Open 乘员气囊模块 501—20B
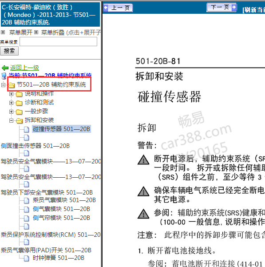265x267 pixels. point(64,200)
